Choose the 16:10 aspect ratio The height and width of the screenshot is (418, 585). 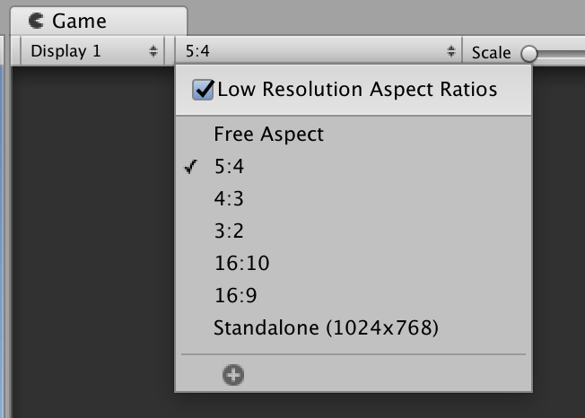click(x=241, y=264)
